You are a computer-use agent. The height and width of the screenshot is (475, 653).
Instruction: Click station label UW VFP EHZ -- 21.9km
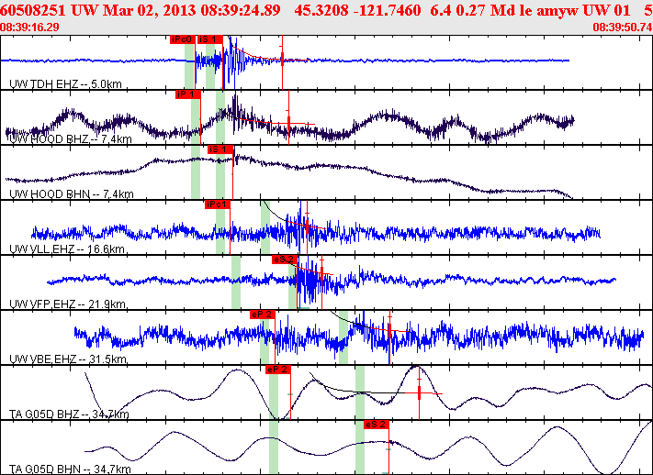tap(67, 304)
